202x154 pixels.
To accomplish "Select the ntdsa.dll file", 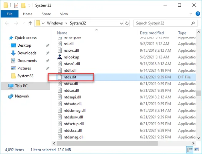I will (71, 84).
